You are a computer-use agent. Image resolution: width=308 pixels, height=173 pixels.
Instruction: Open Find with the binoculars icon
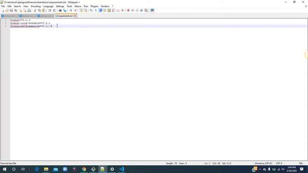click(x=60, y=11)
